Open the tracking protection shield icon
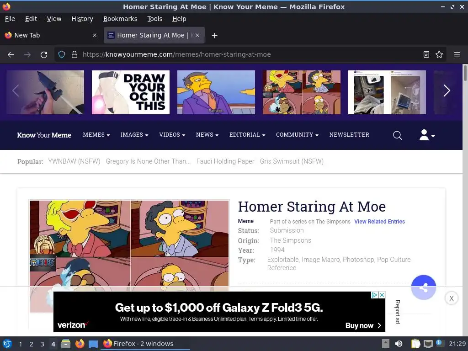 (62, 55)
